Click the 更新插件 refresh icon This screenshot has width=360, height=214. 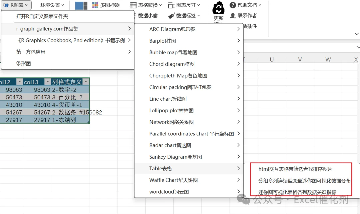[218, 8]
